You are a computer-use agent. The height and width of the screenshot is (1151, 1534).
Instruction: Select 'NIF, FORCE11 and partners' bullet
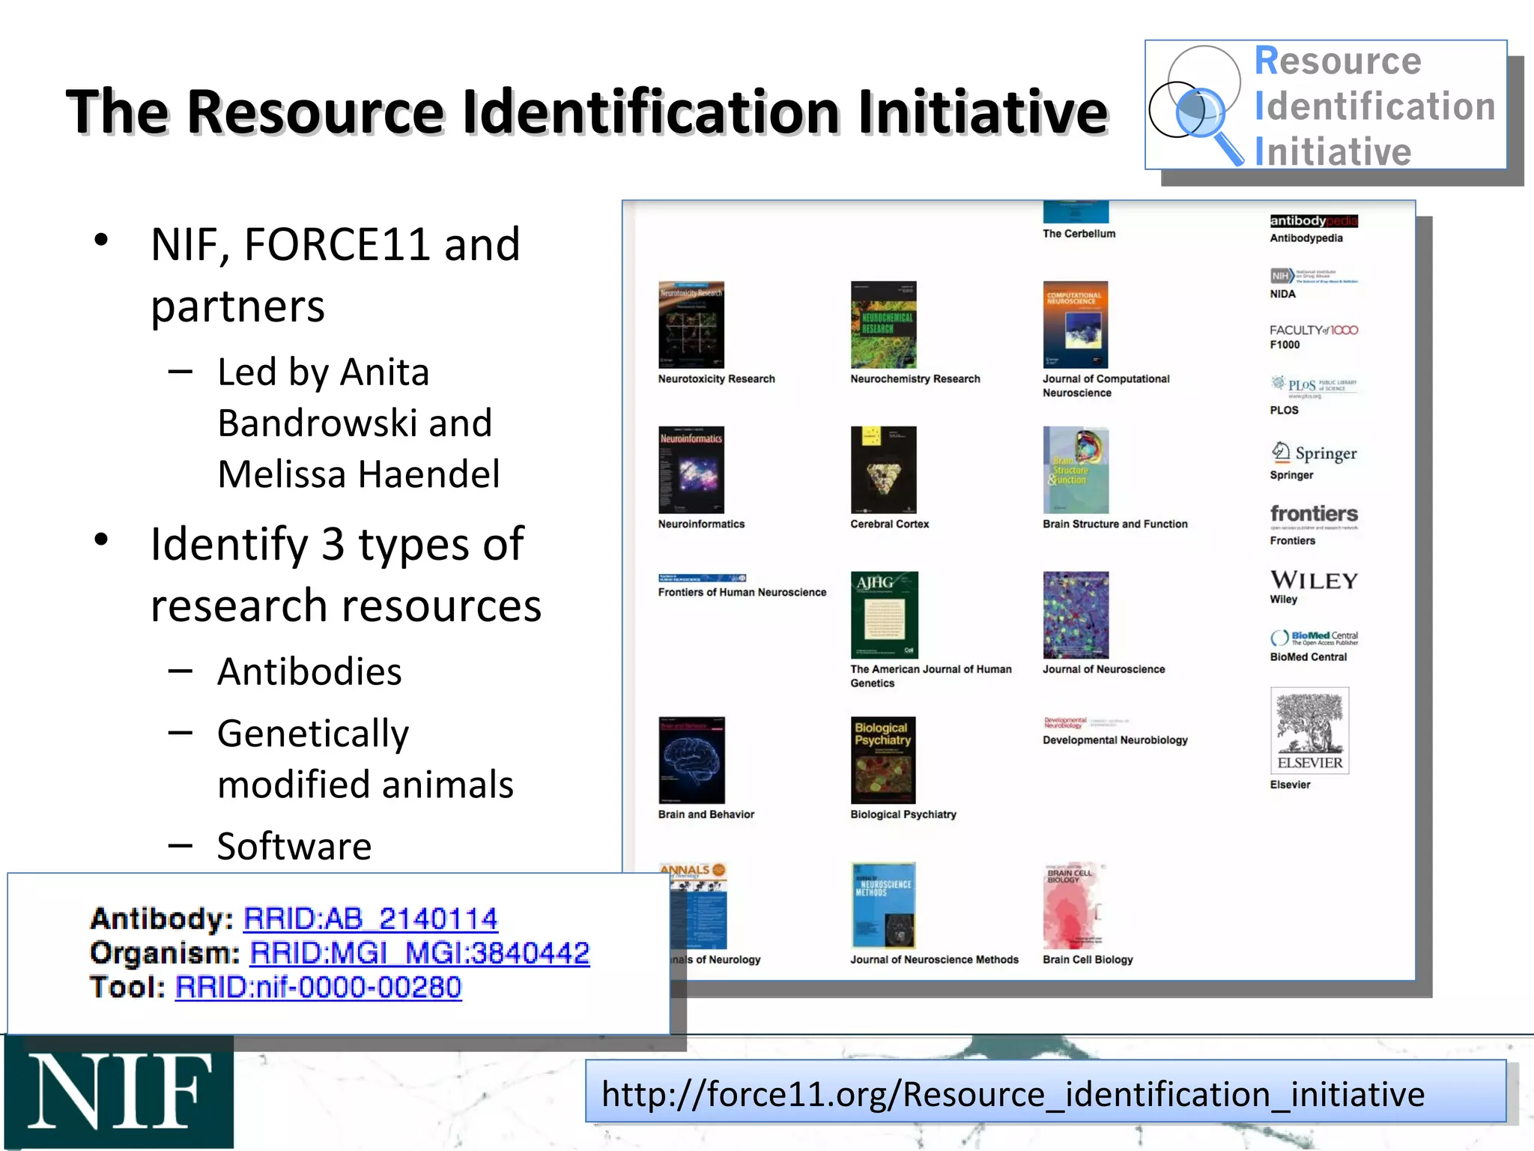click(335, 275)
